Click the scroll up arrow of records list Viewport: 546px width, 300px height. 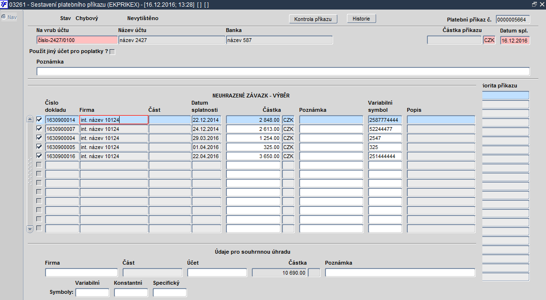(x=30, y=119)
